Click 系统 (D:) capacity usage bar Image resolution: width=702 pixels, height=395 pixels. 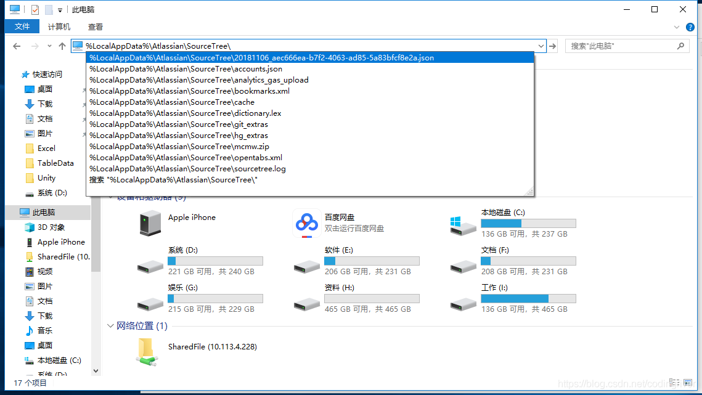coord(215,261)
